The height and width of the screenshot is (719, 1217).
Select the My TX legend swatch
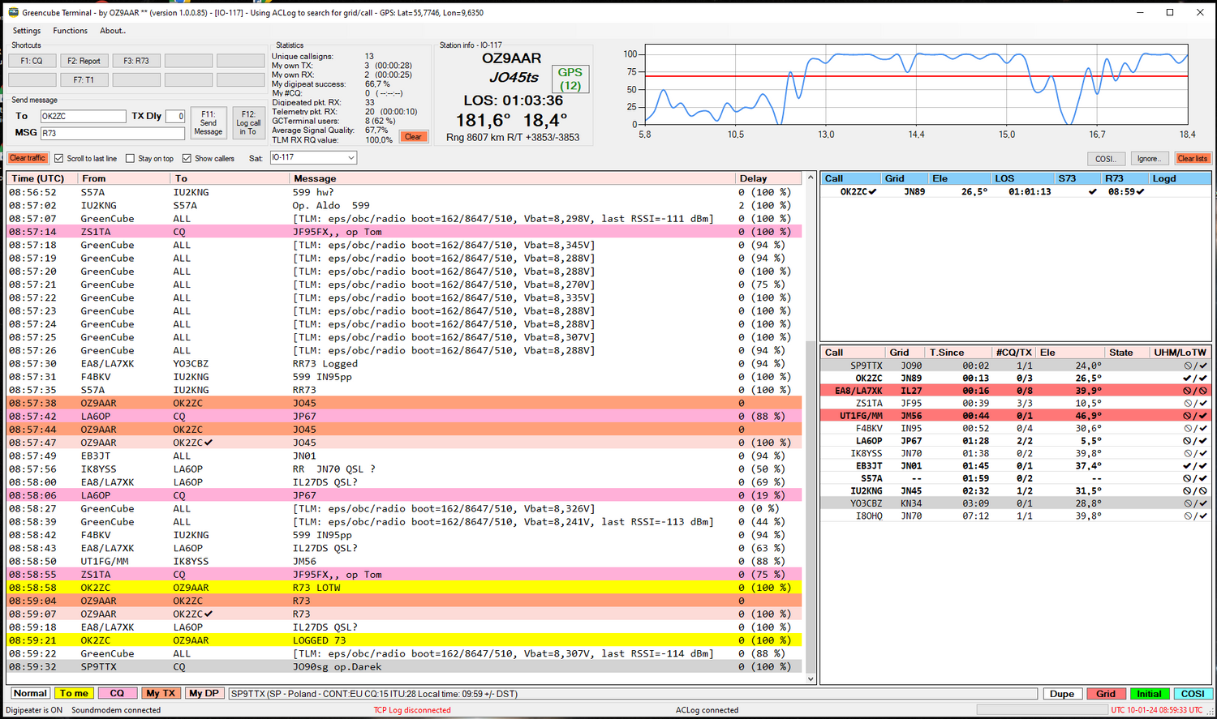(x=161, y=693)
